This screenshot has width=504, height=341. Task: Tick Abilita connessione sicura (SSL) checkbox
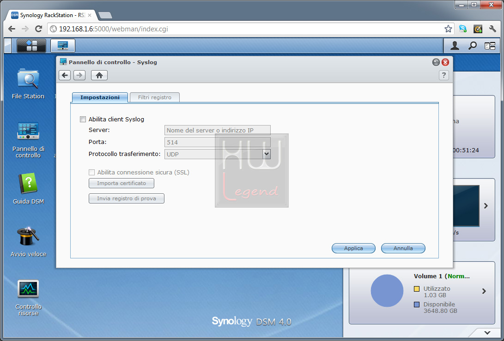click(91, 173)
